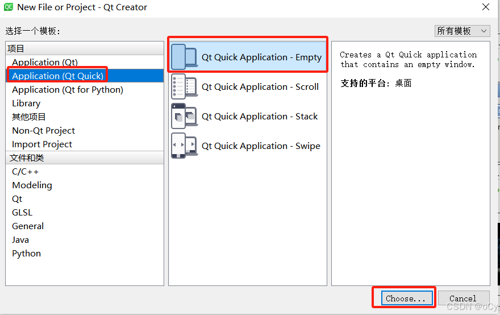
Task: Select the Library project category
Action: click(85, 103)
